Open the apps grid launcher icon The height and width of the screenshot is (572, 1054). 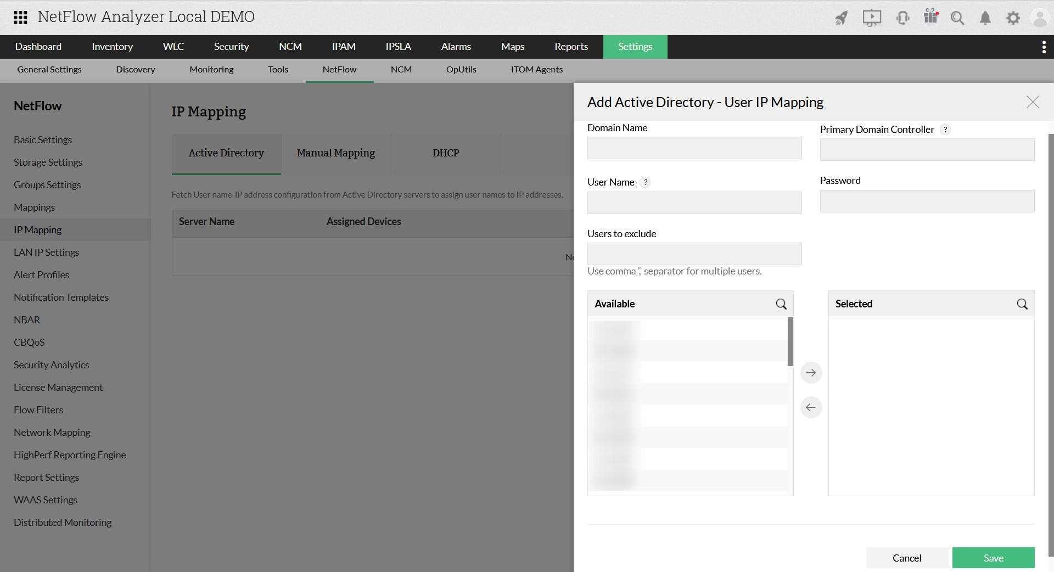pyautogui.click(x=20, y=17)
